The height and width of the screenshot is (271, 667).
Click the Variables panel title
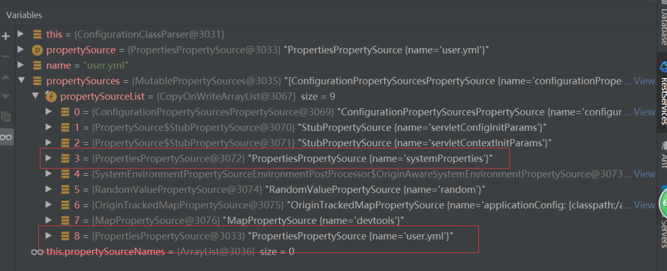[24, 15]
